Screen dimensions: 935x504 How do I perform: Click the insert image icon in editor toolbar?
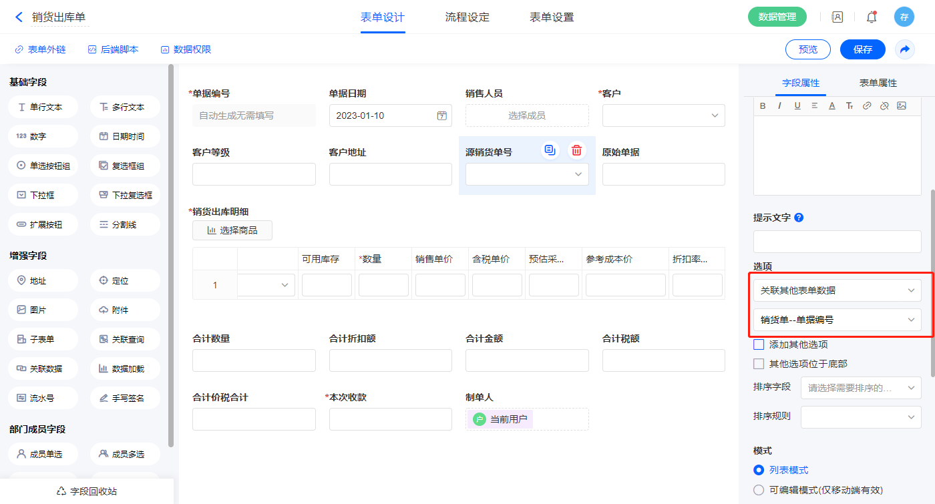coord(901,105)
